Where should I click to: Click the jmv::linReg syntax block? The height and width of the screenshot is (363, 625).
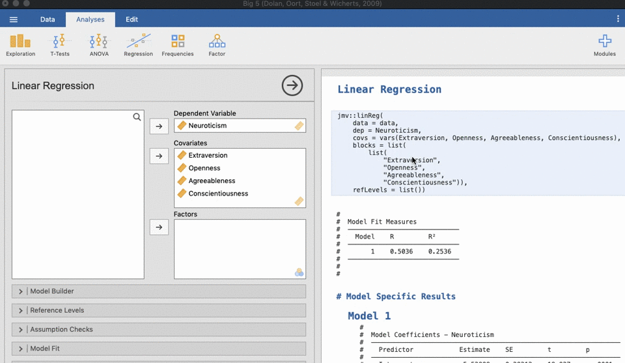pos(478,152)
